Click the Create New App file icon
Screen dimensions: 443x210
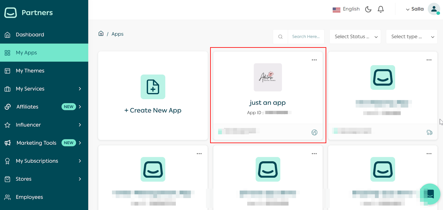(x=153, y=87)
